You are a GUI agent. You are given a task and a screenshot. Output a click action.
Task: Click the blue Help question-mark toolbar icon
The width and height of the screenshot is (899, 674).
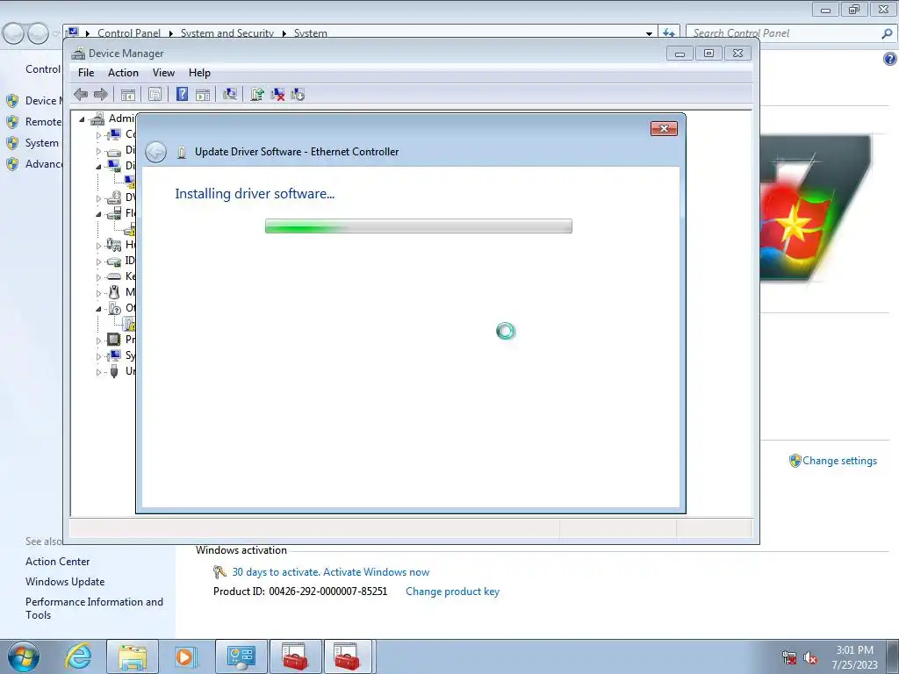182,95
